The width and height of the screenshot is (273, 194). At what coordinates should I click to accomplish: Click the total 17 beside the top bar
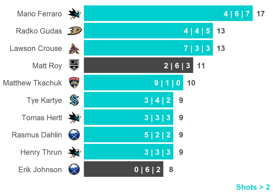260,14
